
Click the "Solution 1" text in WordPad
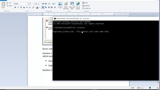47,53
